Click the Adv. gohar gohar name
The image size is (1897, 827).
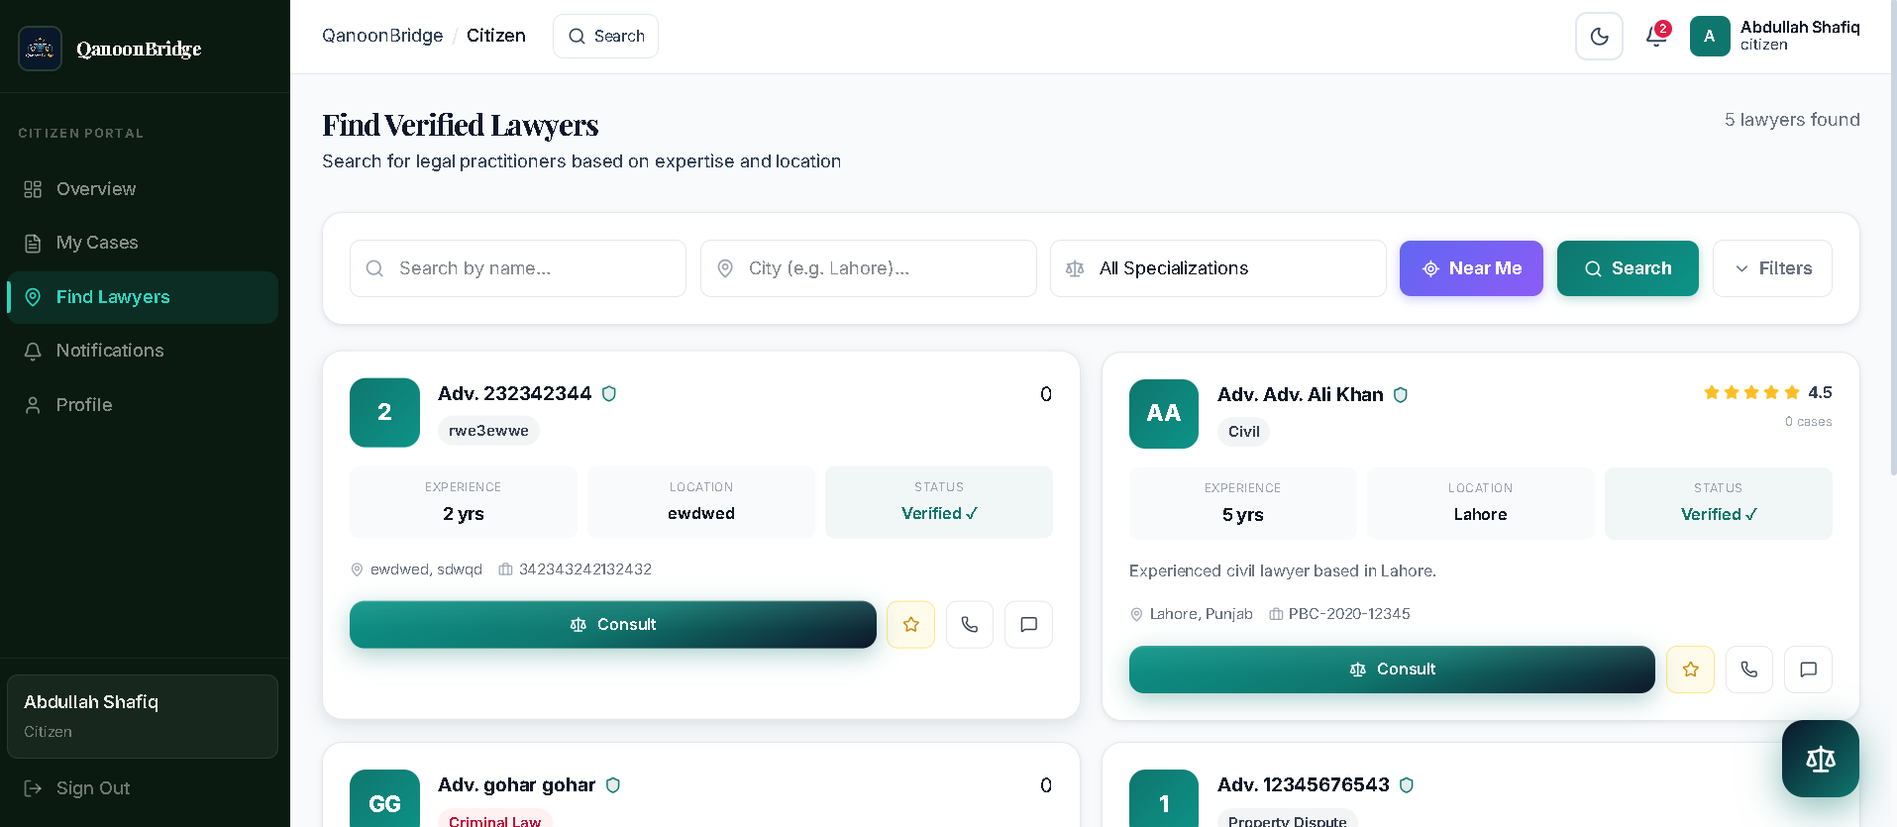pyautogui.click(x=517, y=785)
